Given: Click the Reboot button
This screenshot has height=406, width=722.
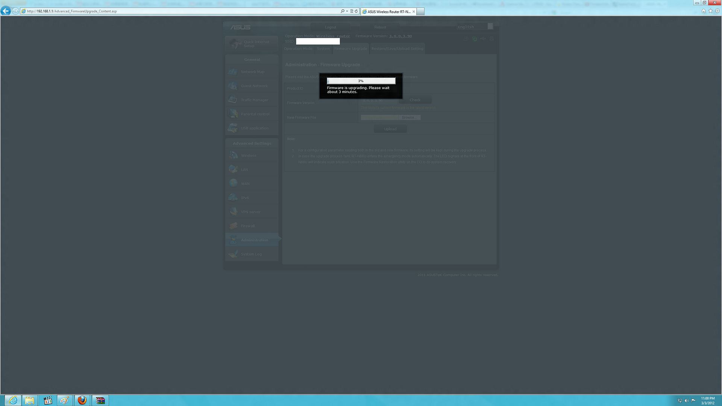Looking at the screenshot, I should [x=380, y=27].
